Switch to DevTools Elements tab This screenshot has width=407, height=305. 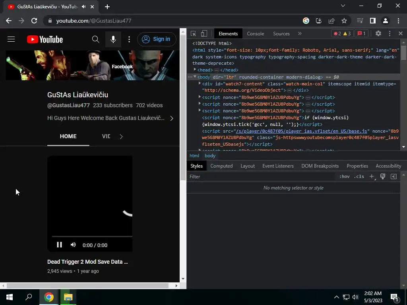coord(228,34)
